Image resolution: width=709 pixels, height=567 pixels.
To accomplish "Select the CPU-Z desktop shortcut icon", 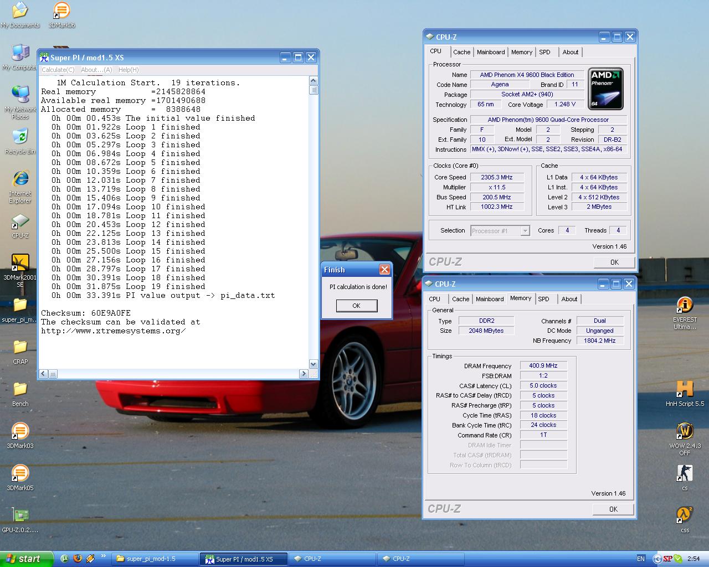I will point(20,226).
